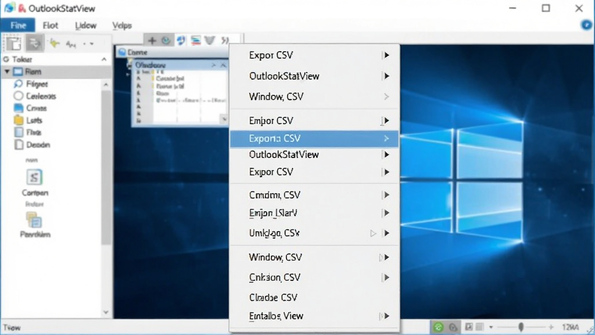Choose the Cmdm, CSV menu entry
Image resolution: width=595 pixels, height=335 pixels.
[314, 195]
